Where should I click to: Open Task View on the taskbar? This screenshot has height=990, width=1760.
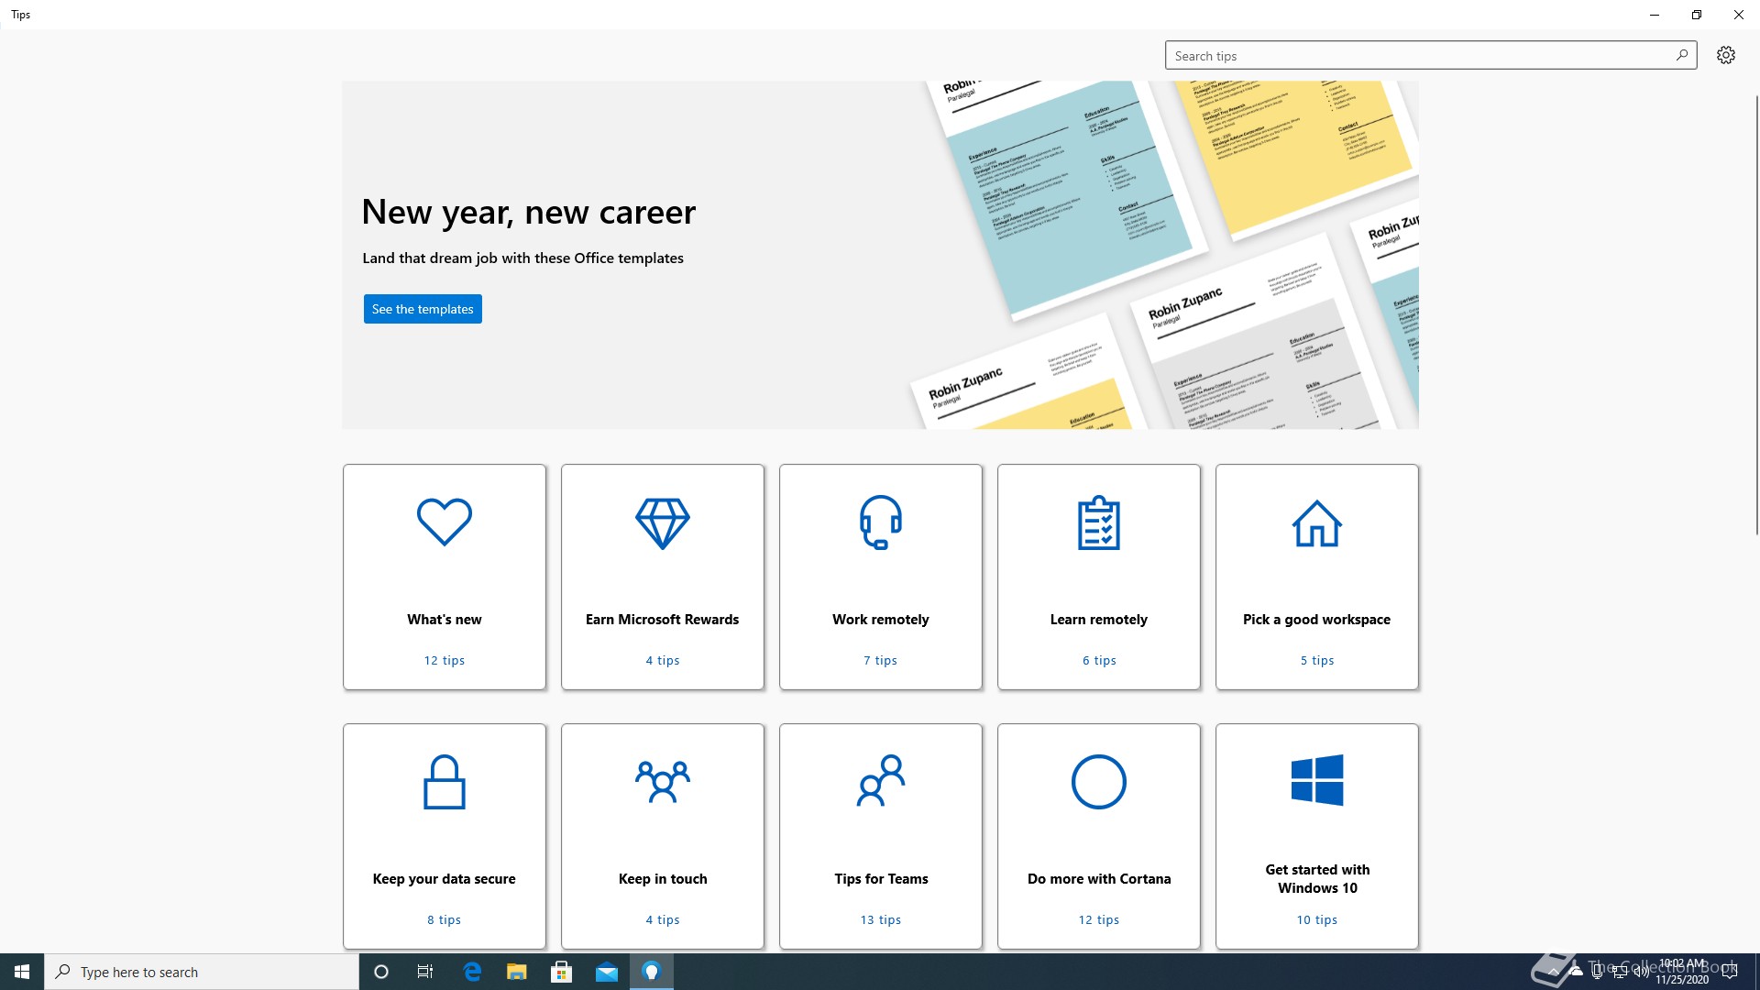pos(425,972)
